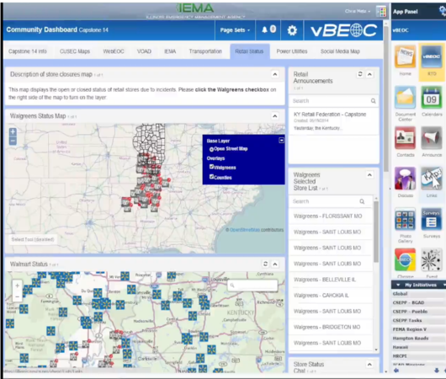Open the Discuss app icon
The width and height of the screenshot is (446, 379).
tap(405, 179)
